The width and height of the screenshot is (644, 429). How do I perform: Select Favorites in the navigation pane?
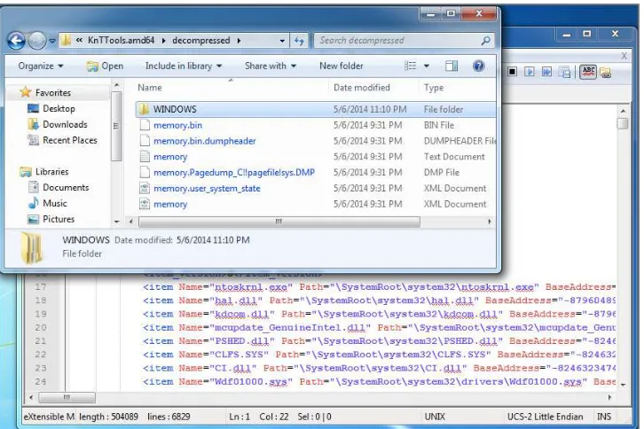[x=53, y=93]
